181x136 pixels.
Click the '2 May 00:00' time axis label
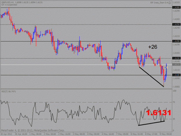50,134
